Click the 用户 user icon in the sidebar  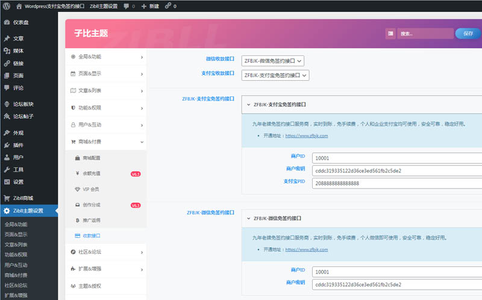click(x=7, y=157)
